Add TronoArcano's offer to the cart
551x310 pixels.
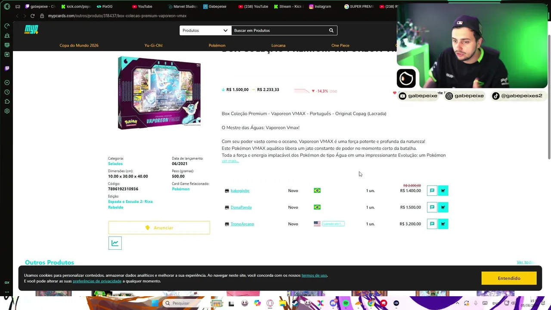pyautogui.click(x=443, y=224)
